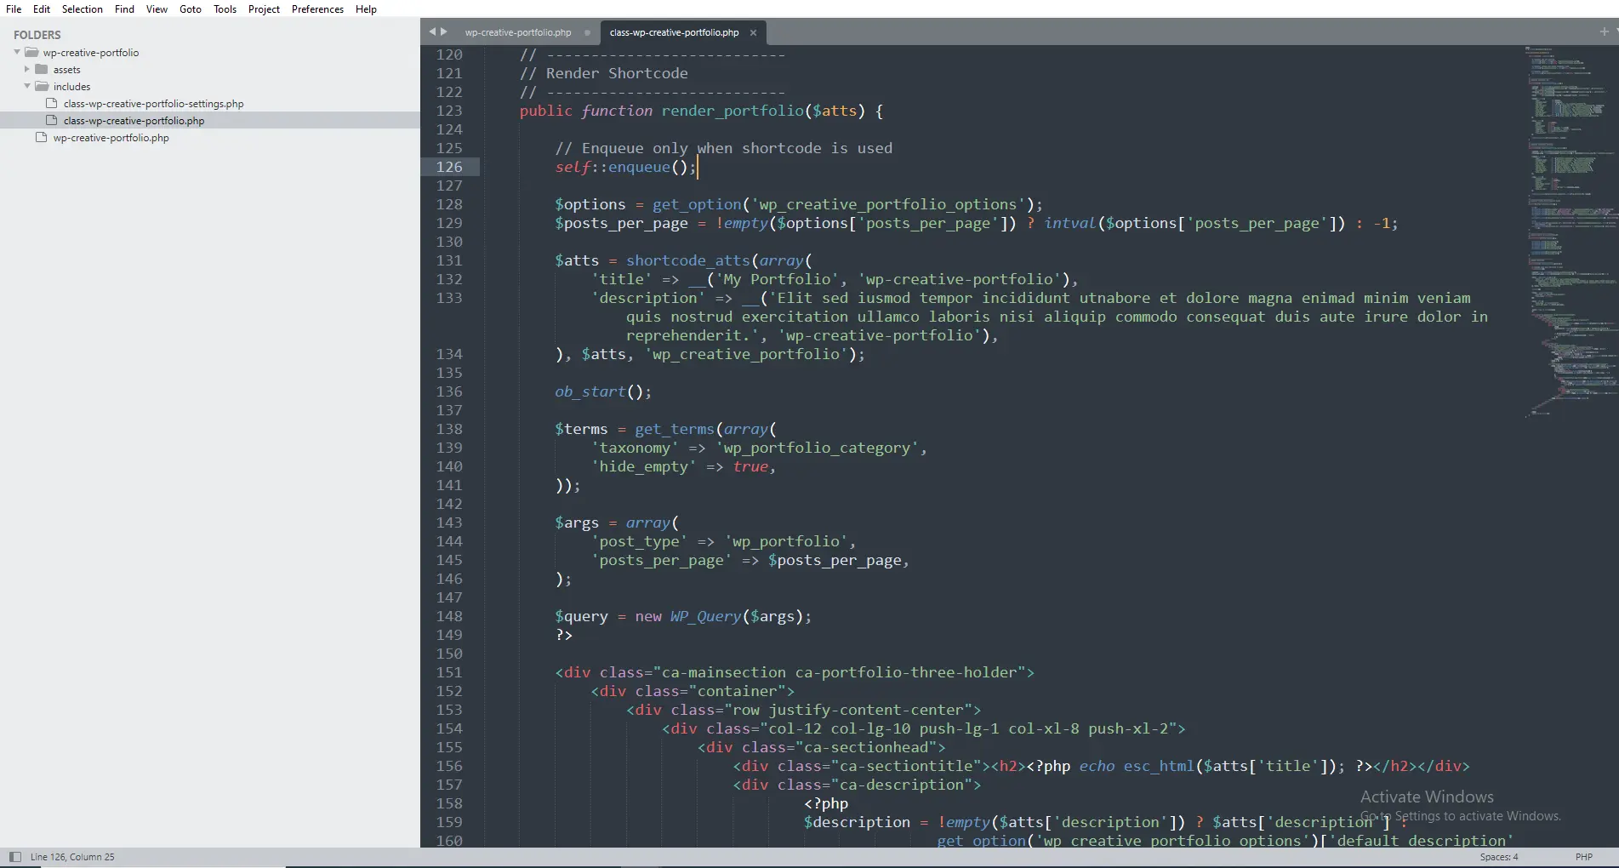
Task: Open the Preferences menu
Action: coord(316,9)
